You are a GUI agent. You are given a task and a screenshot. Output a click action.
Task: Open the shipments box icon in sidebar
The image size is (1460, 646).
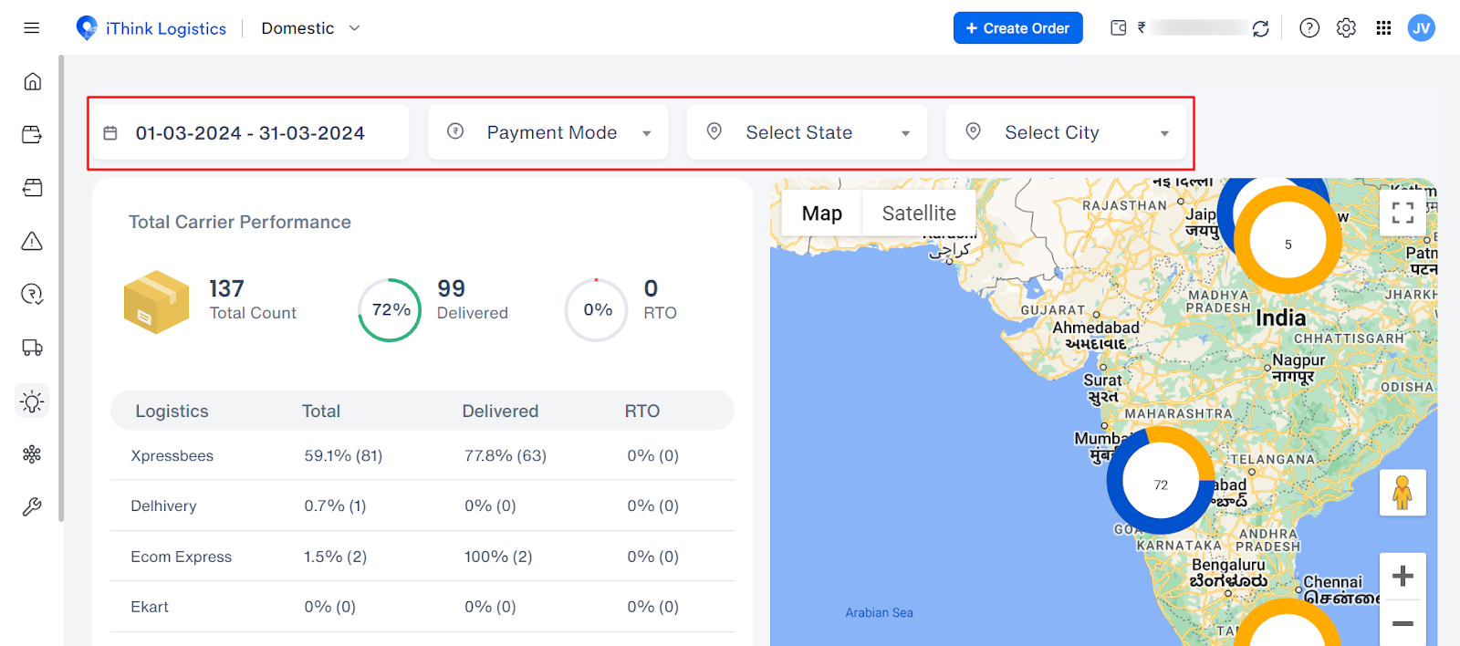(x=32, y=188)
